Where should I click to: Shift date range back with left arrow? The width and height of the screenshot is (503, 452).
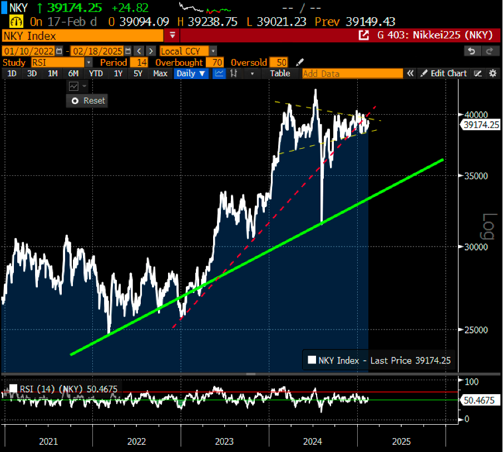click(139, 51)
